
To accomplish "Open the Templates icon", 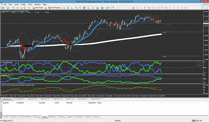I will (x=107, y=8).
